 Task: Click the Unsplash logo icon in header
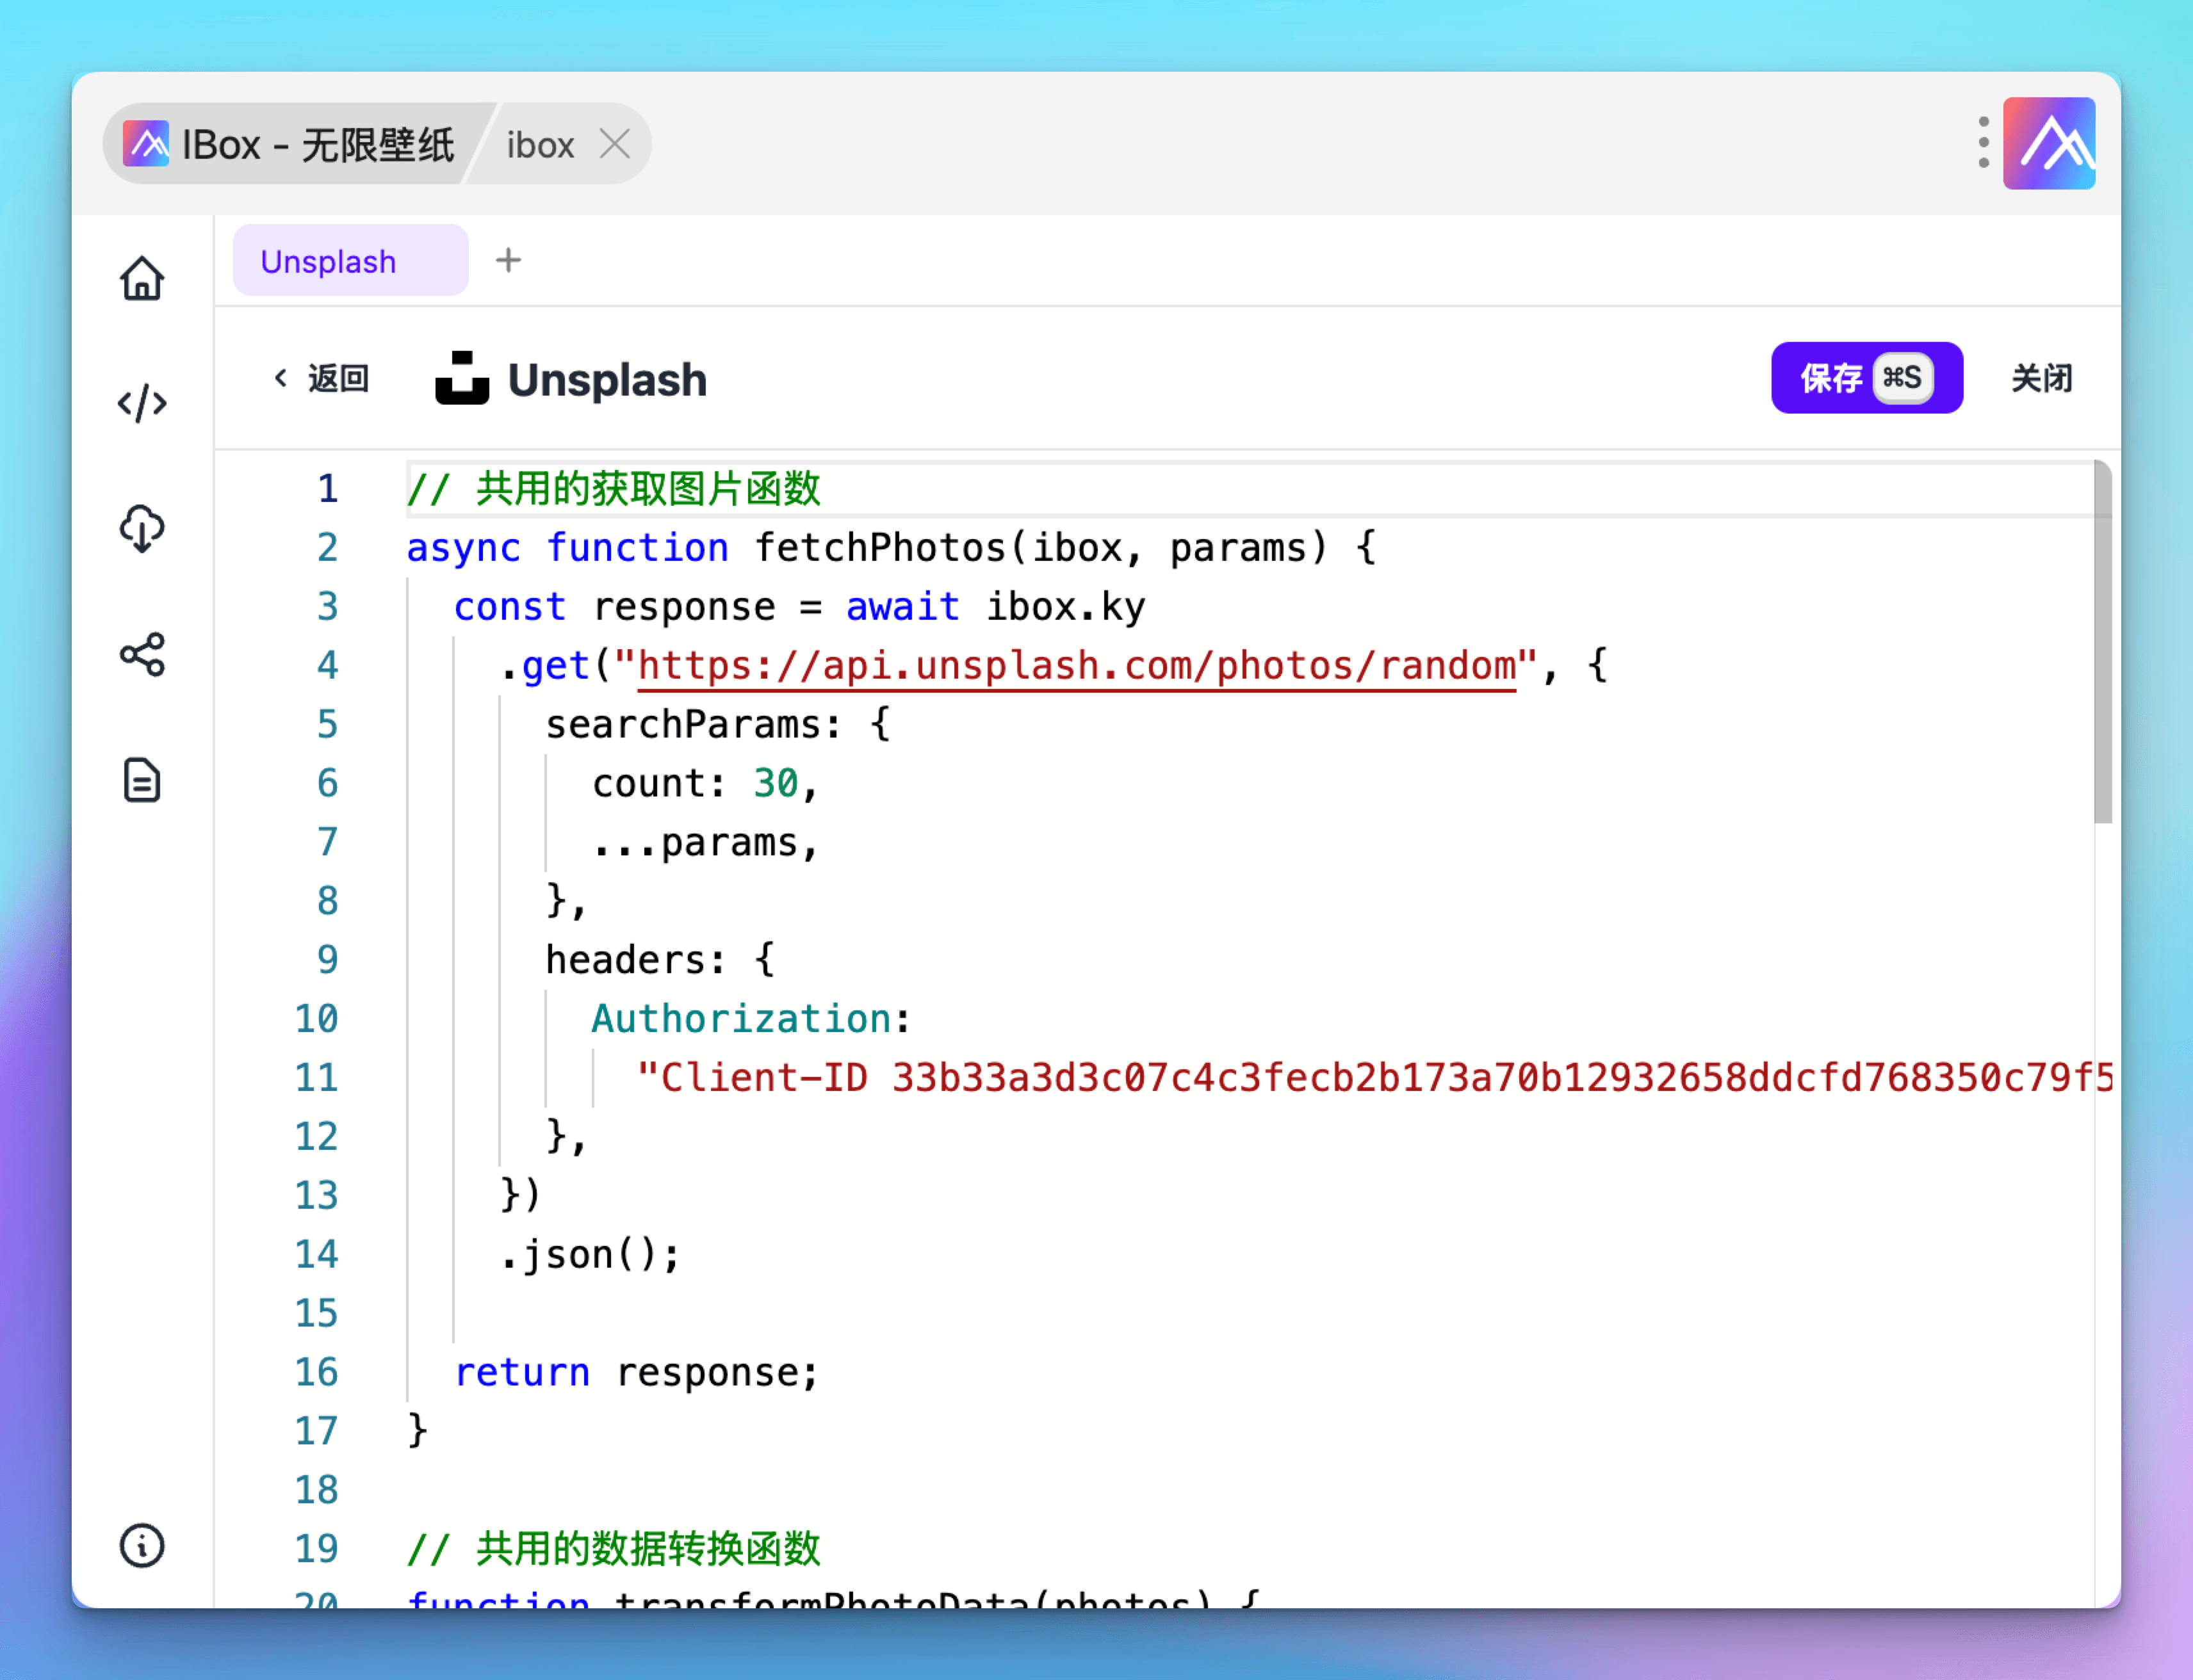(462, 378)
